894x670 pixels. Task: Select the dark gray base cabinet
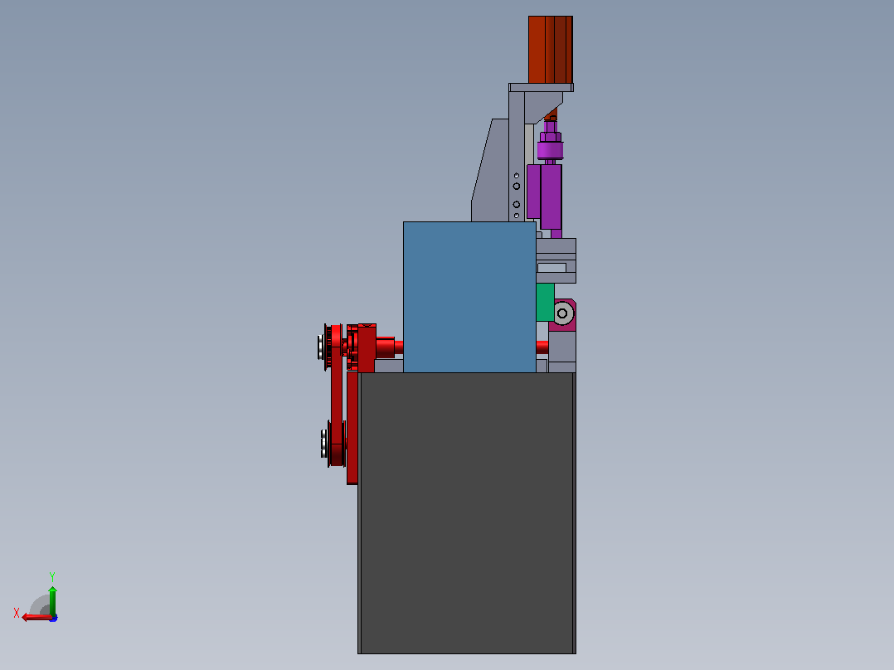click(467, 513)
